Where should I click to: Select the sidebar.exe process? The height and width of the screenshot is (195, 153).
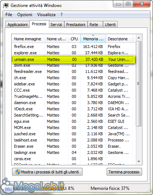click(x=72, y=84)
